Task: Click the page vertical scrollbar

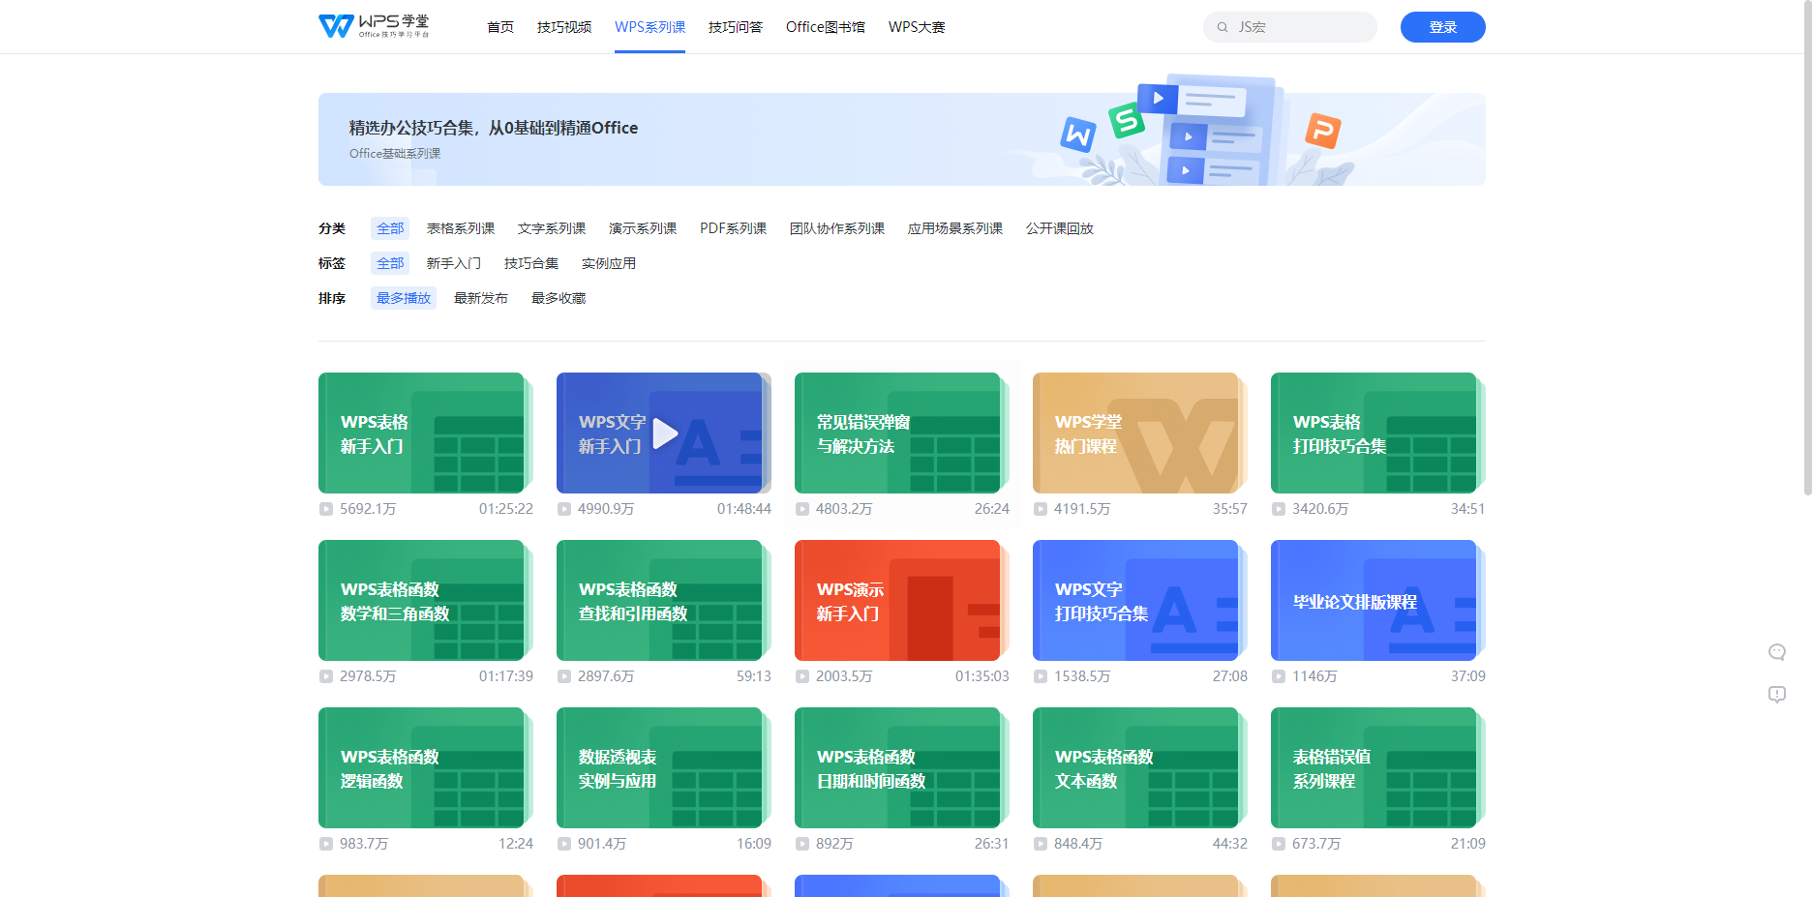Action: pyautogui.click(x=1807, y=248)
